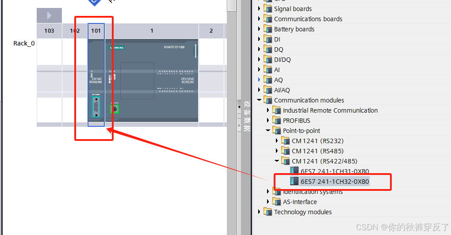The image size is (451, 235).
Task: Expand the Communications boards folder arrow
Action: 259,19
